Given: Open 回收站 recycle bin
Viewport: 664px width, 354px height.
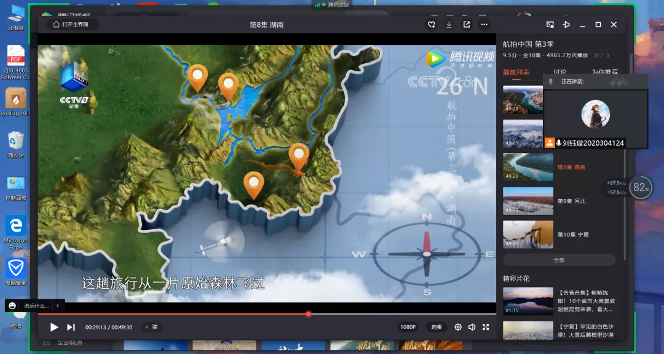Looking at the screenshot, I should pyautogui.click(x=15, y=145).
